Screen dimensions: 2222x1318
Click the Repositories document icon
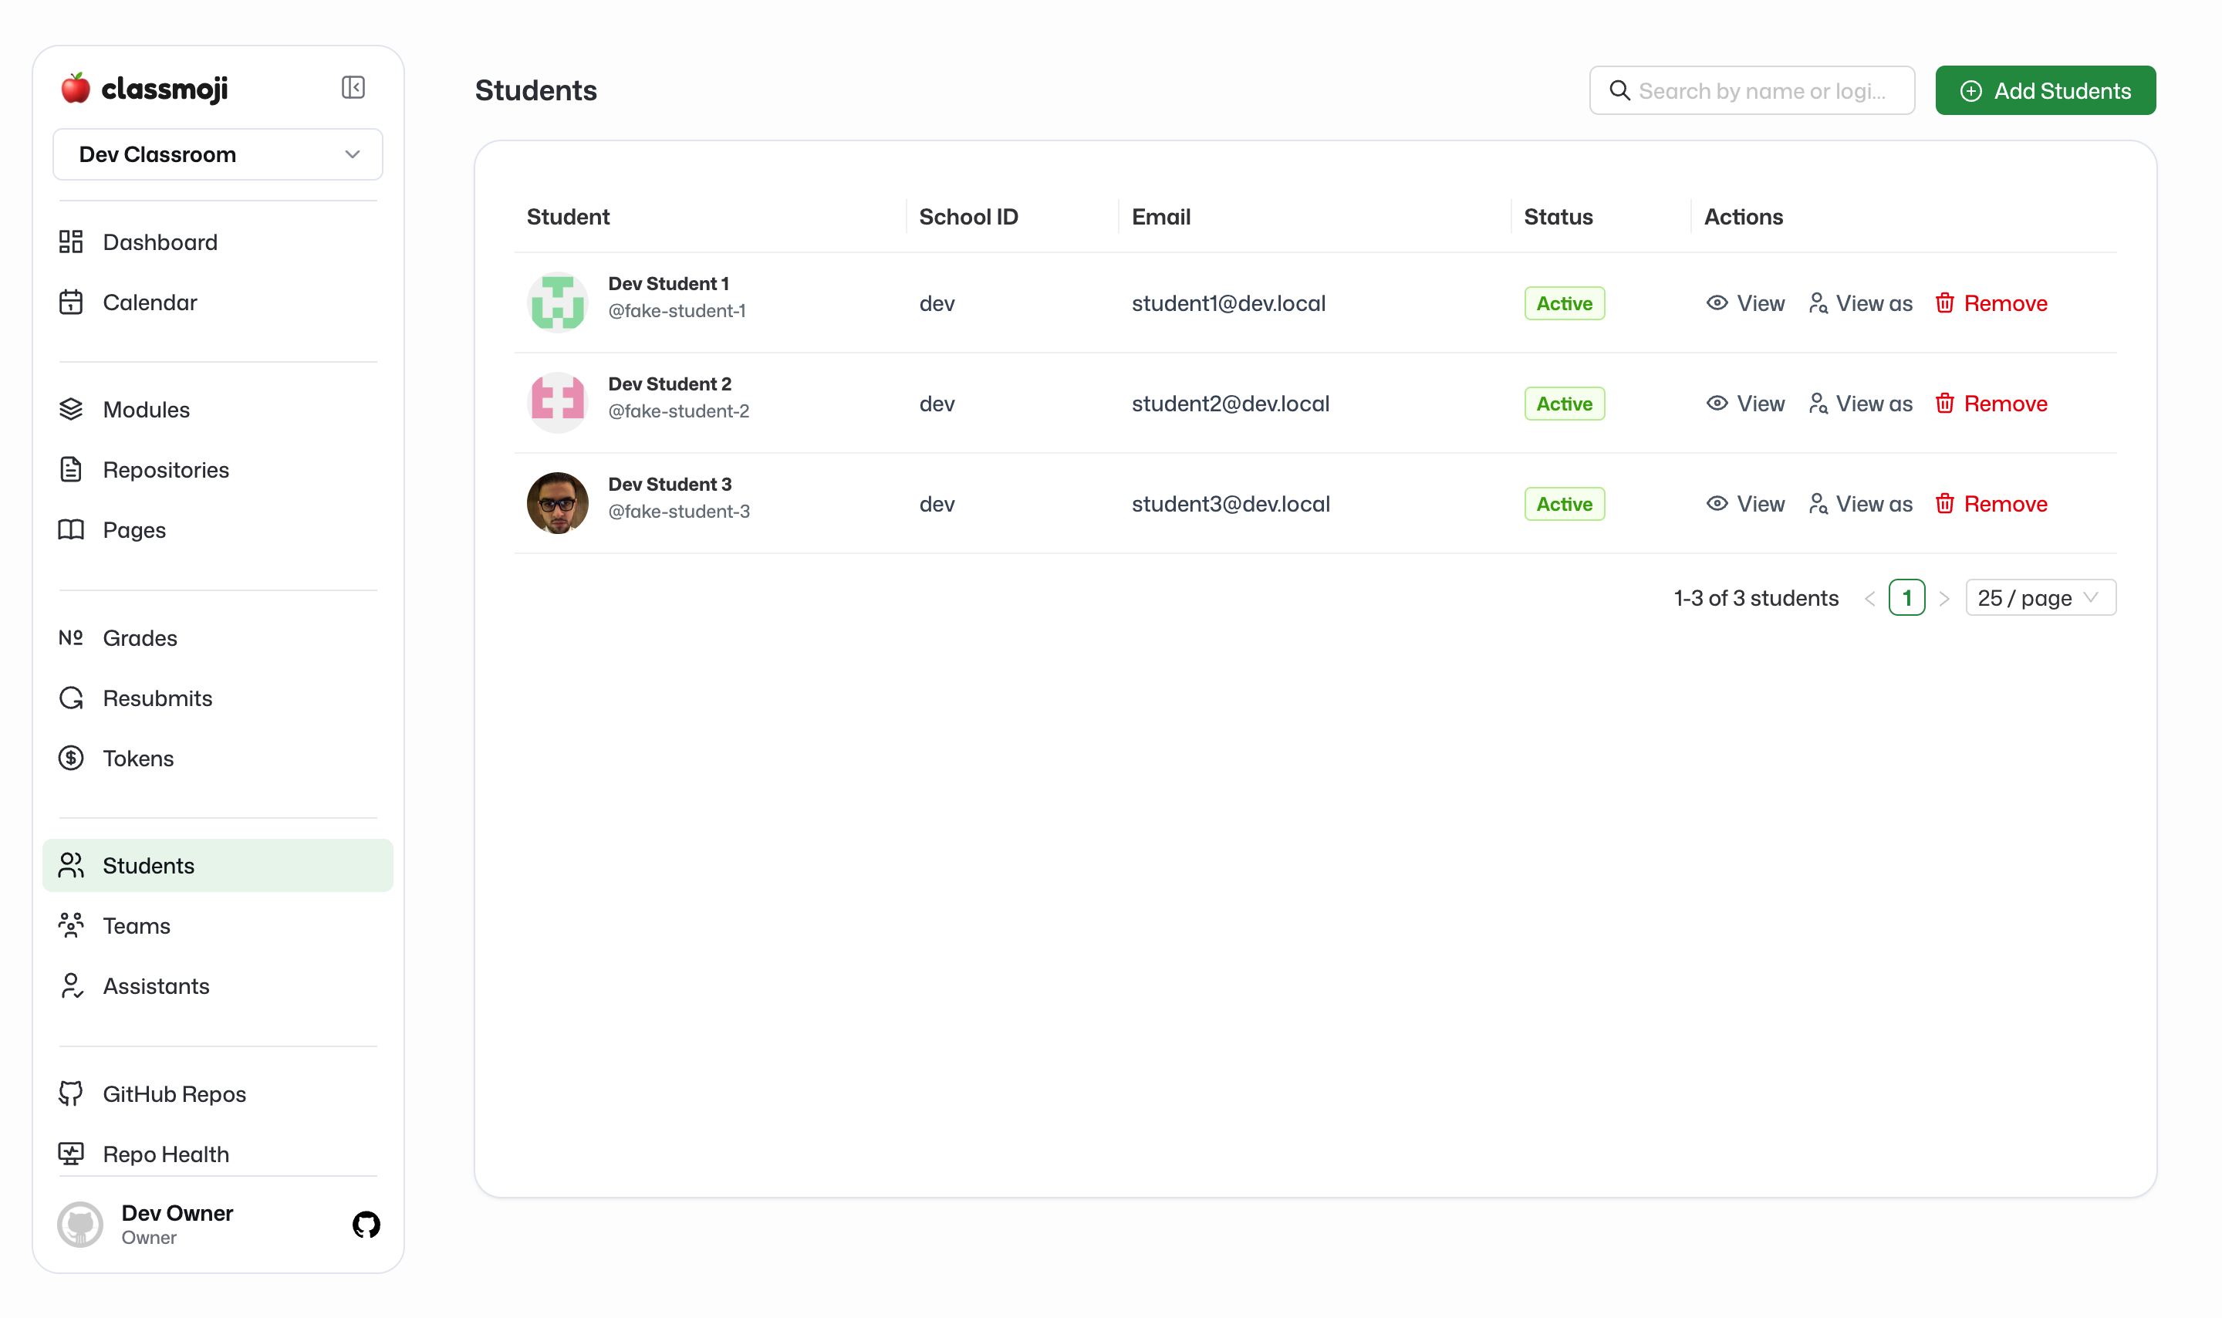click(x=71, y=469)
